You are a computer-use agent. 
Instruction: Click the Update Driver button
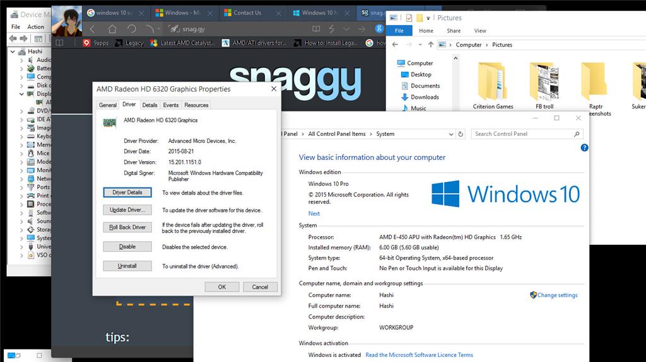click(x=127, y=210)
